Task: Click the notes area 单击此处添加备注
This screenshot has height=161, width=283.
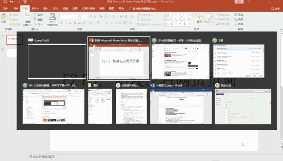Action: (42, 157)
